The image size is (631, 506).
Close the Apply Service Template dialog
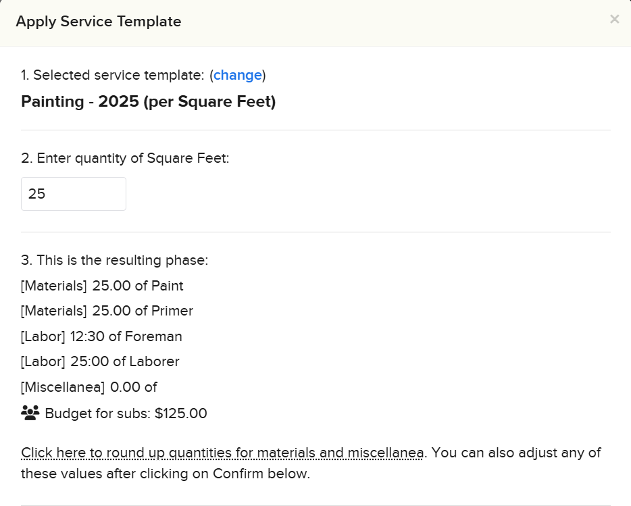(x=614, y=20)
